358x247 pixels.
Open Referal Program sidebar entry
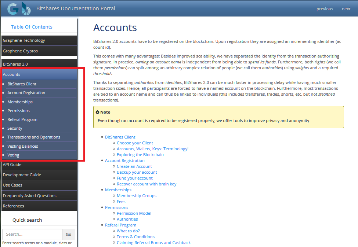tap(22, 119)
